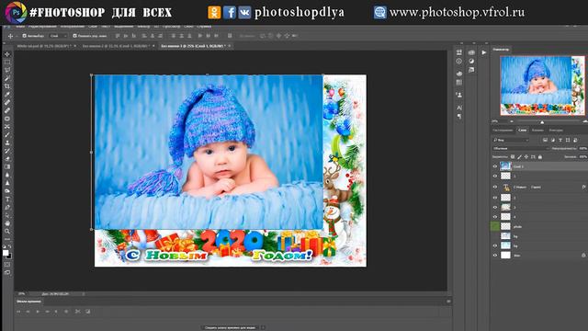Open the Auto-select Слой dropdown

(58, 36)
